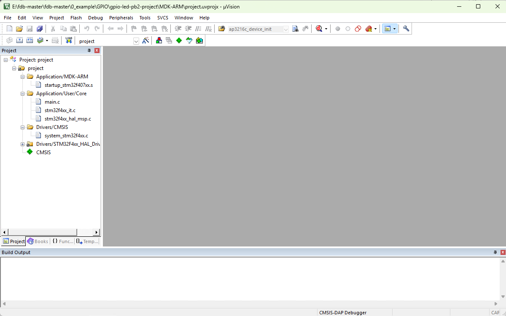
Task: Click the Project panel horizontal scrollbar
Action: 42,232
